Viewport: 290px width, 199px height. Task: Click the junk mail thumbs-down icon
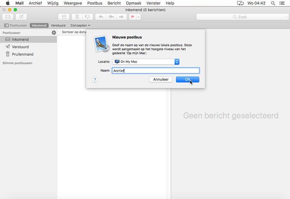(x=87, y=17)
